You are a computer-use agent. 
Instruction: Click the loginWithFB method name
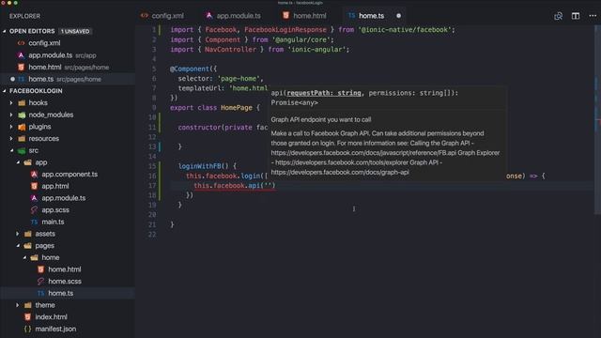(x=200, y=166)
